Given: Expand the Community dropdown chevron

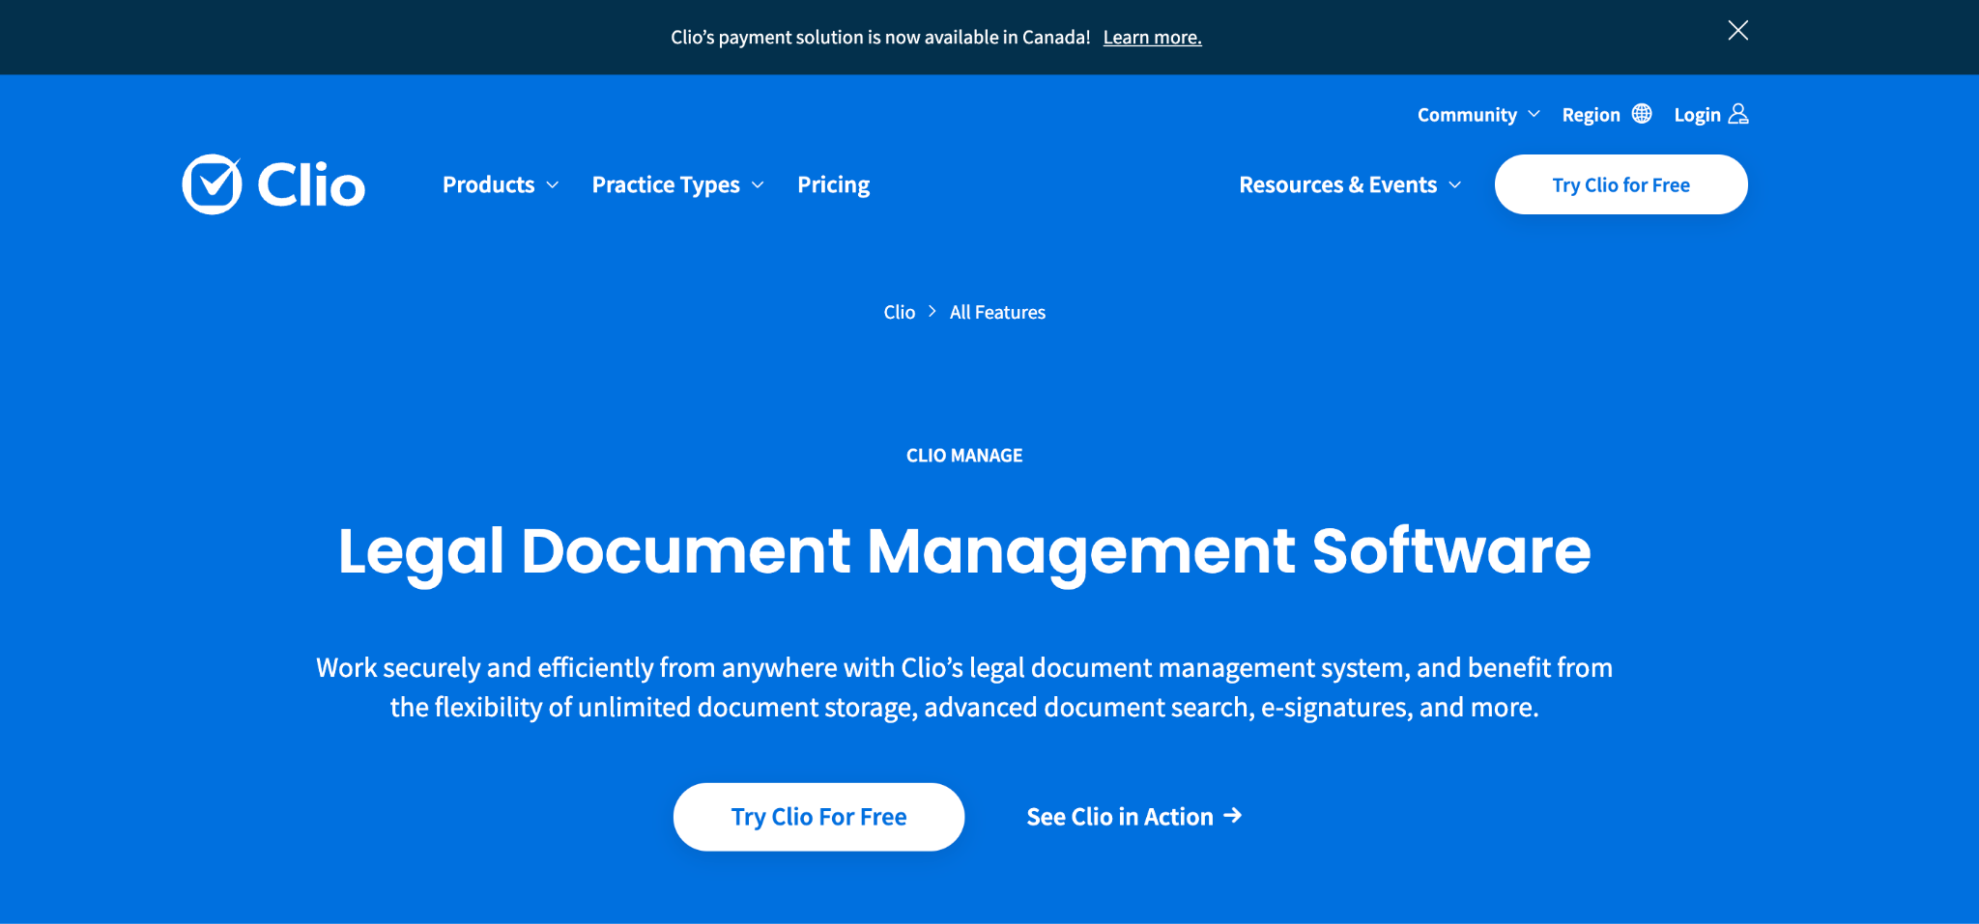Looking at the screenshot, I should coord(1534,114).
